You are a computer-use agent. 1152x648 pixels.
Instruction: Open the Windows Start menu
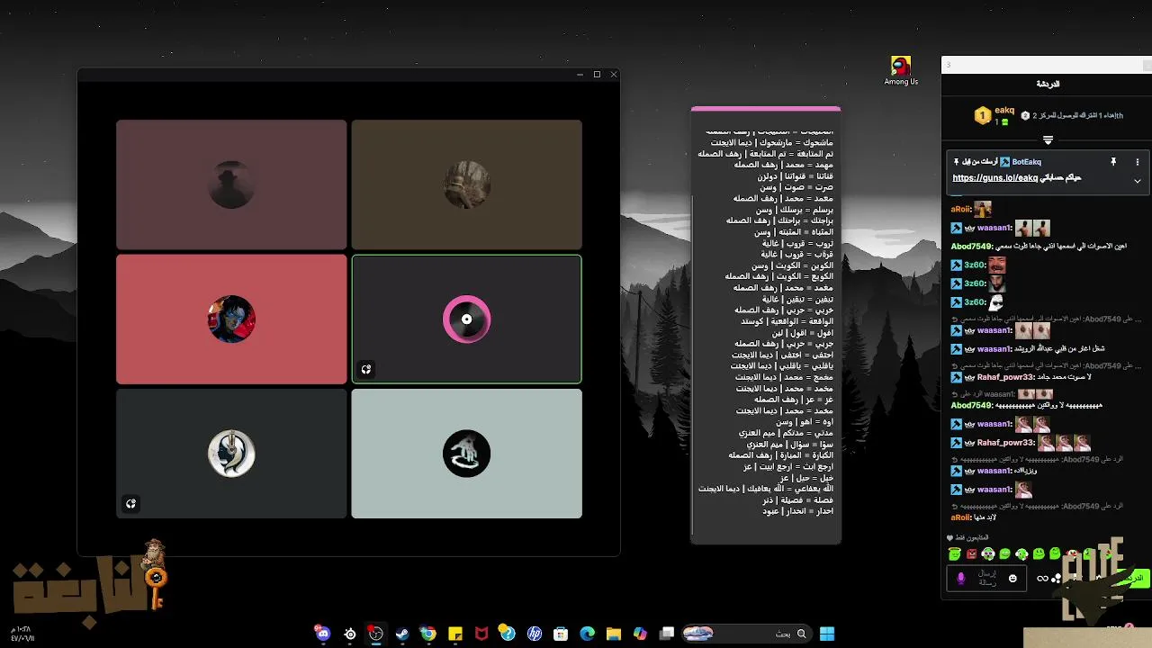827,634
